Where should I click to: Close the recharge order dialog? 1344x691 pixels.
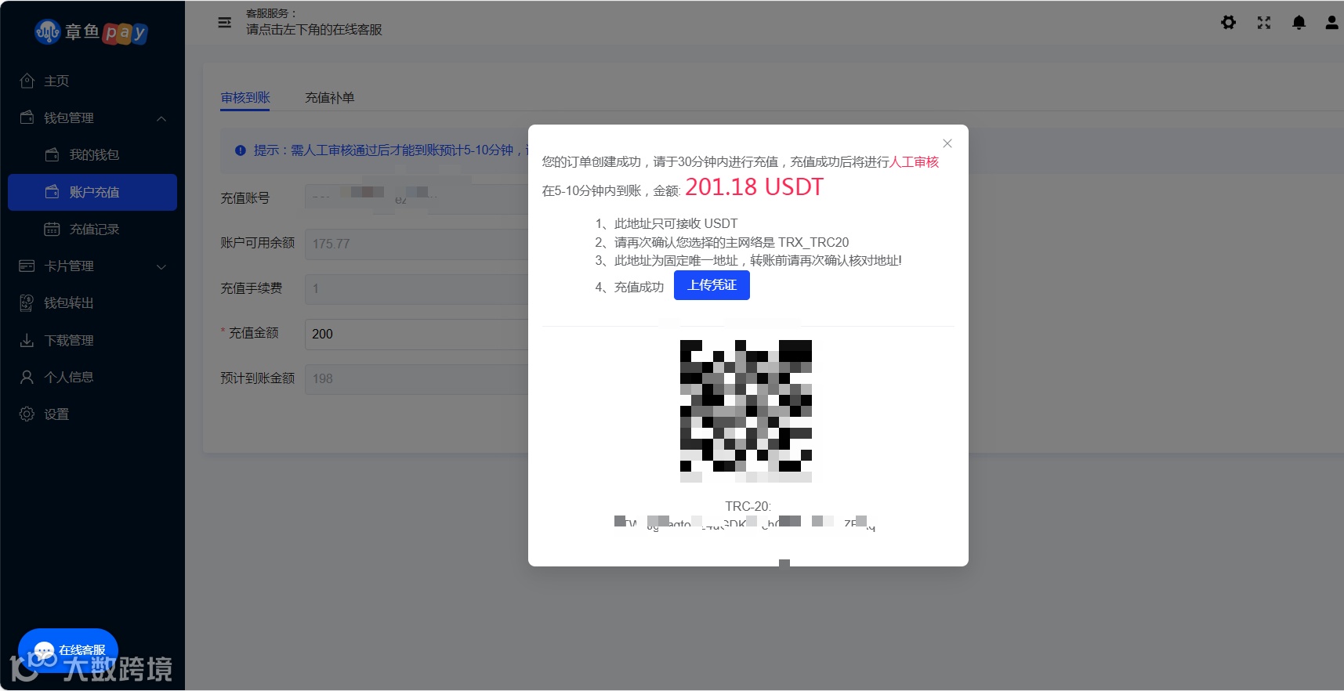pos(947,143)
